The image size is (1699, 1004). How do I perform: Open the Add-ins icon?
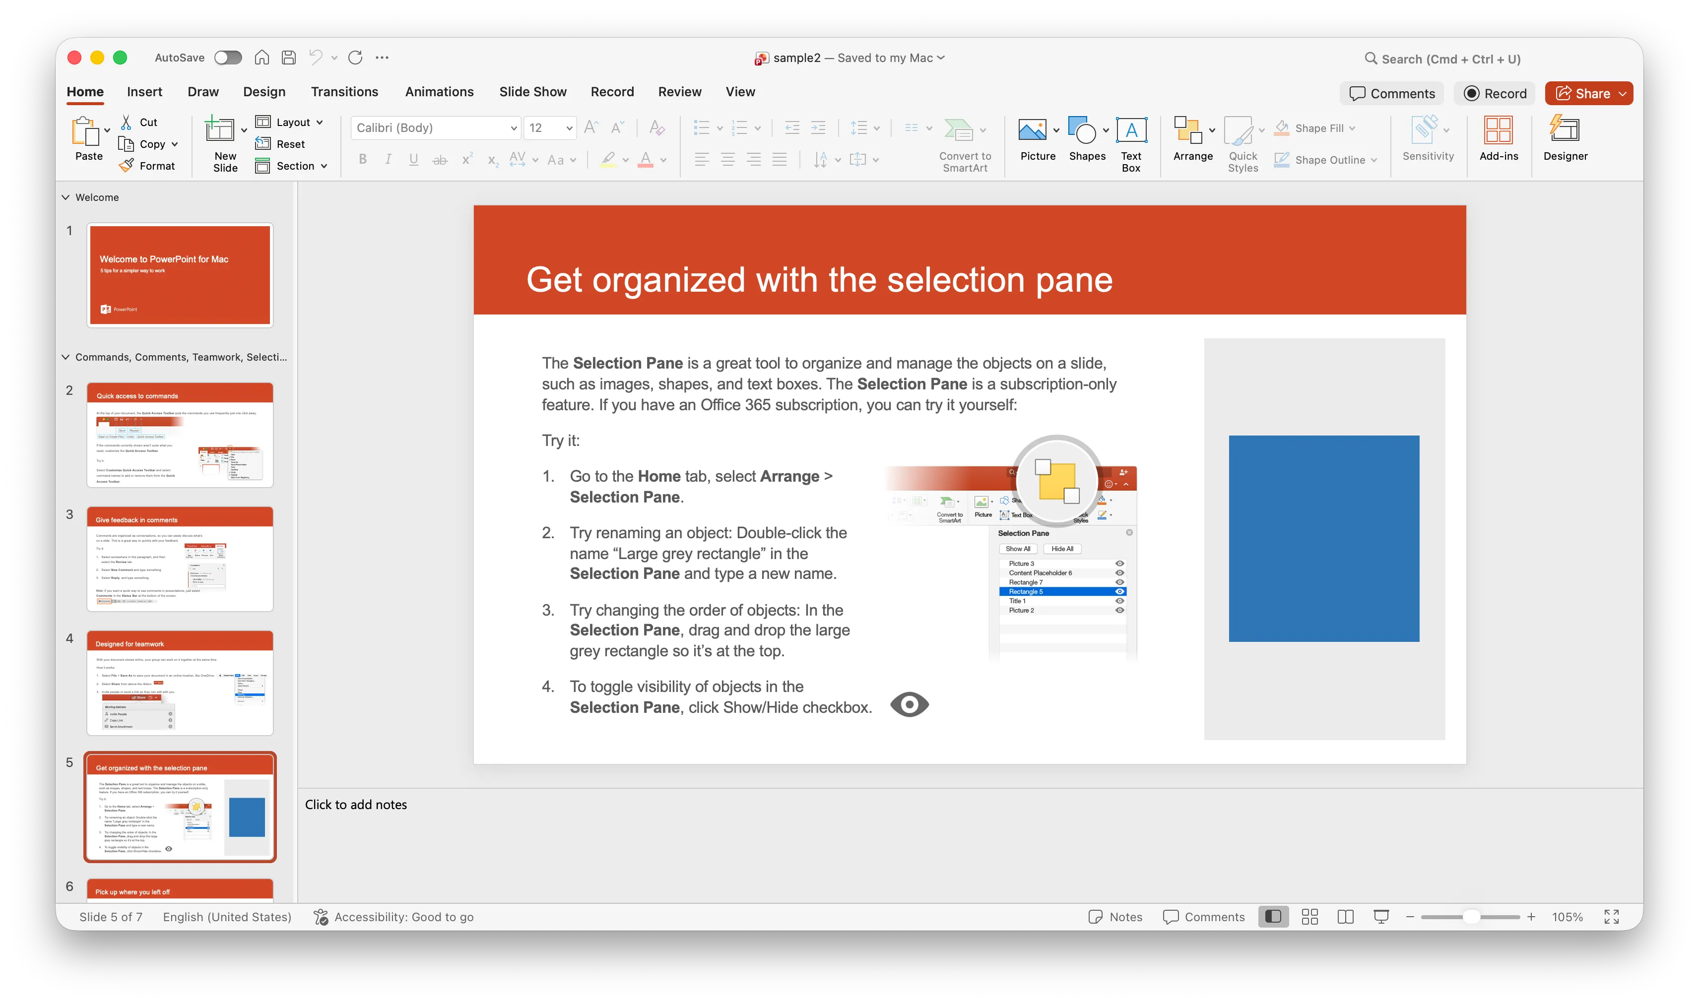pyautogui.click(x=1498, y=130)
